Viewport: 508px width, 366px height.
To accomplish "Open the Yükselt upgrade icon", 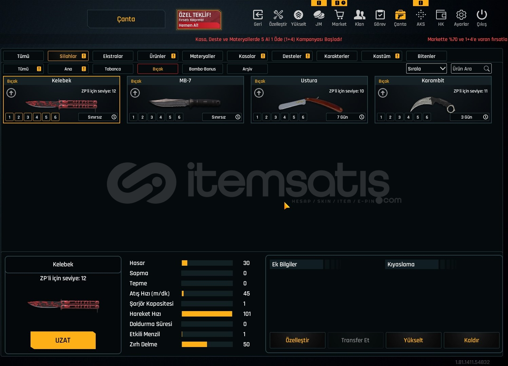I will point(298,15).
